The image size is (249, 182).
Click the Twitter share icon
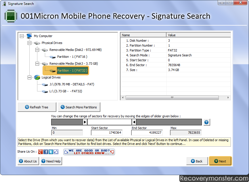pos(51,152)
